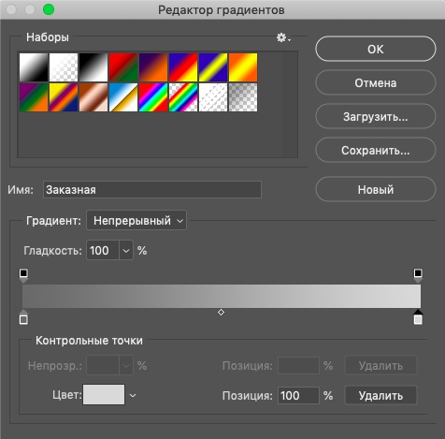Choose the chrome gradient preset
445x439 pixels.
(123, 97)
